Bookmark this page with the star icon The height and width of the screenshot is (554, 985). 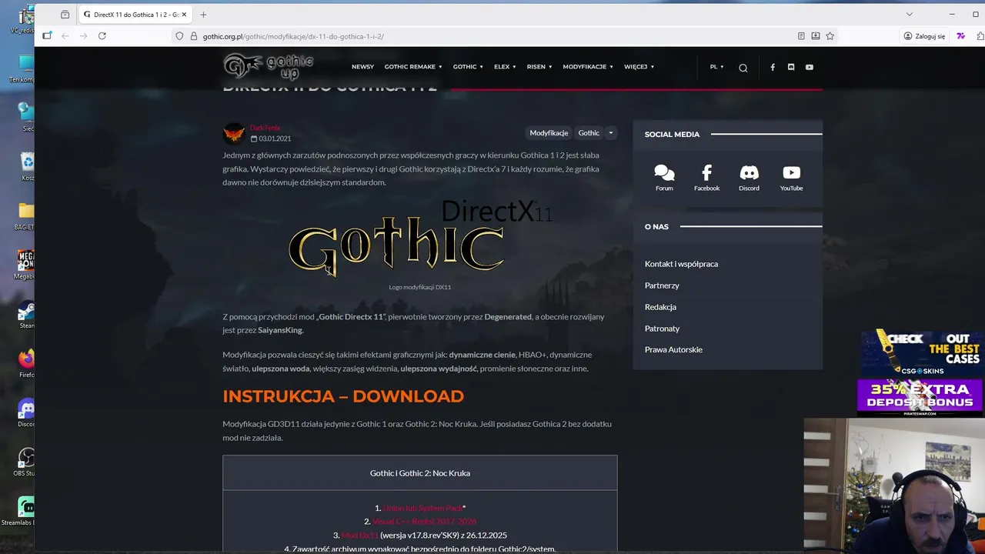pyautogui.click(x=830, y=36)
